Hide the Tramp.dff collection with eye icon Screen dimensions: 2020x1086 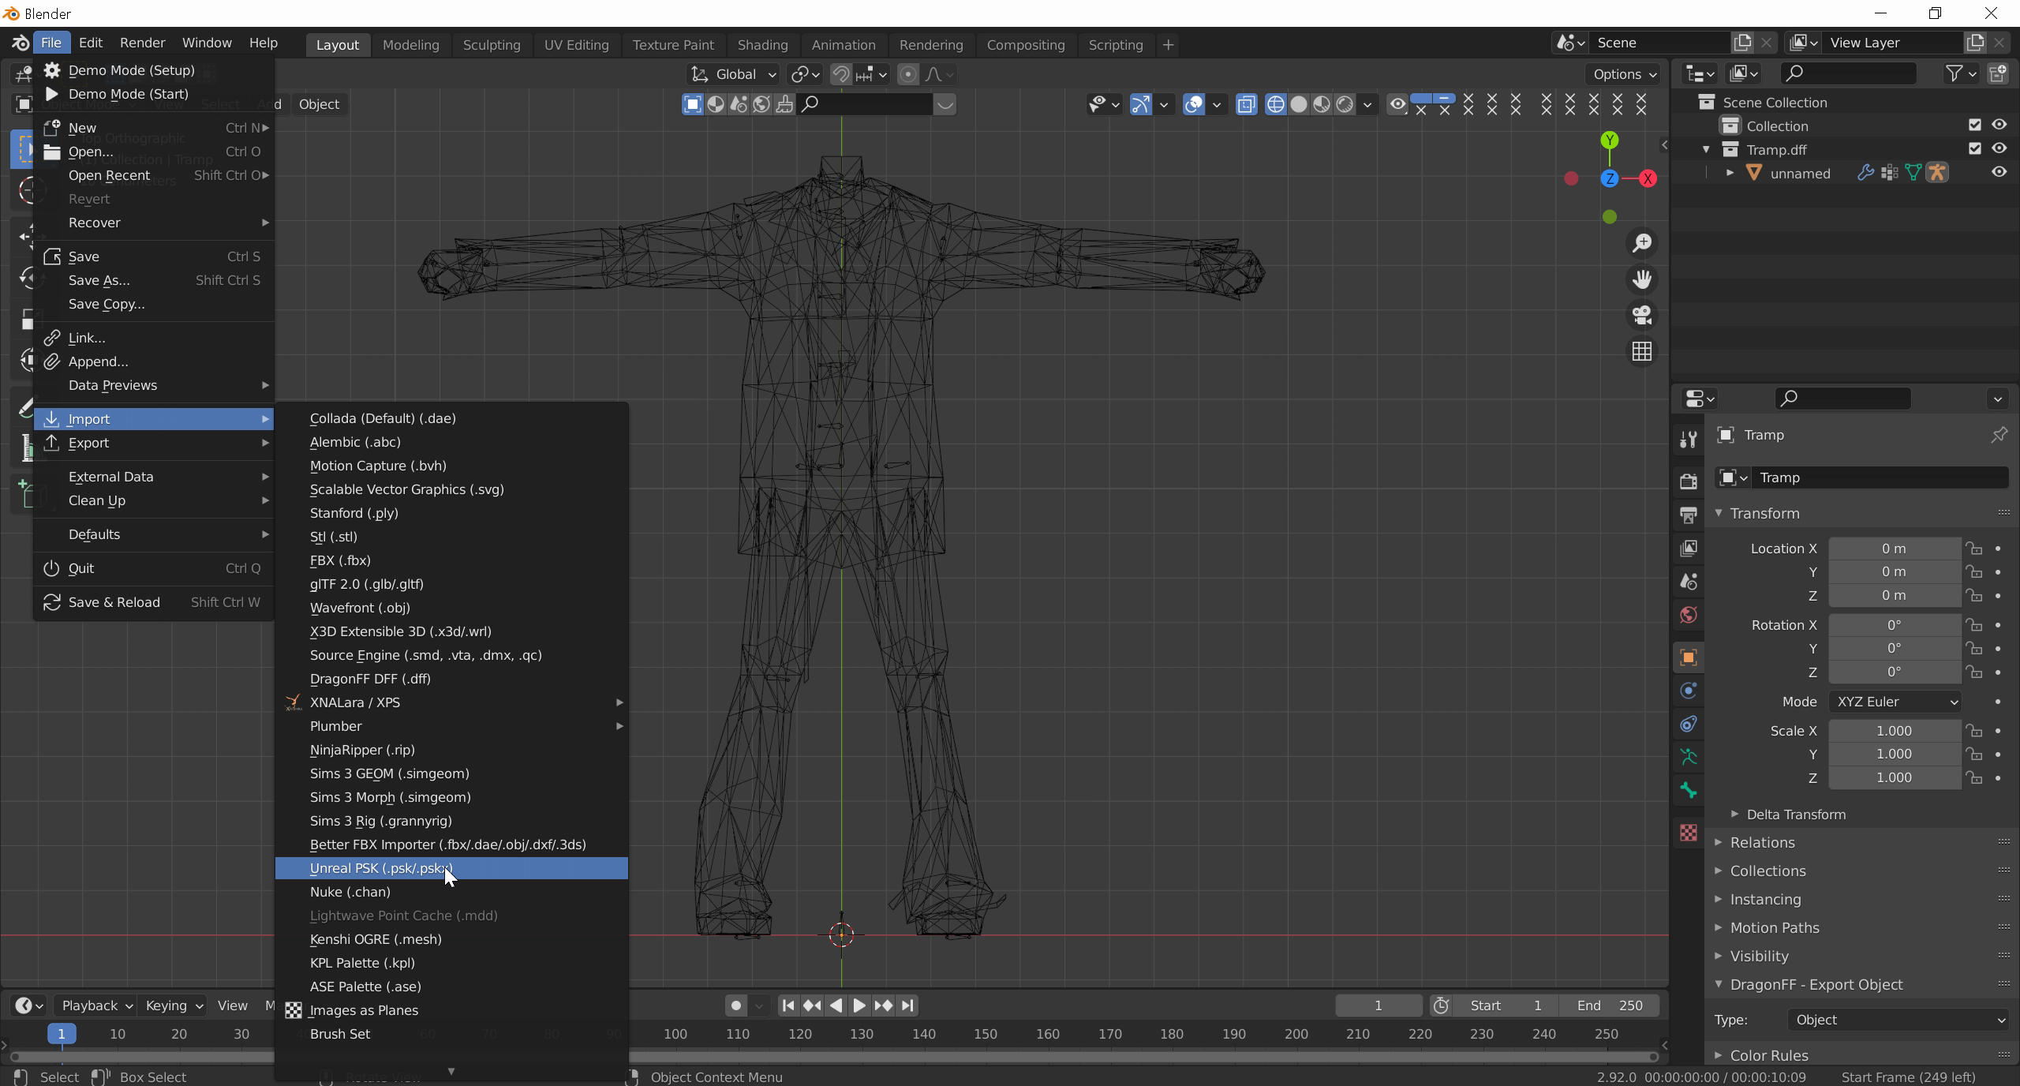(1999, 148)
